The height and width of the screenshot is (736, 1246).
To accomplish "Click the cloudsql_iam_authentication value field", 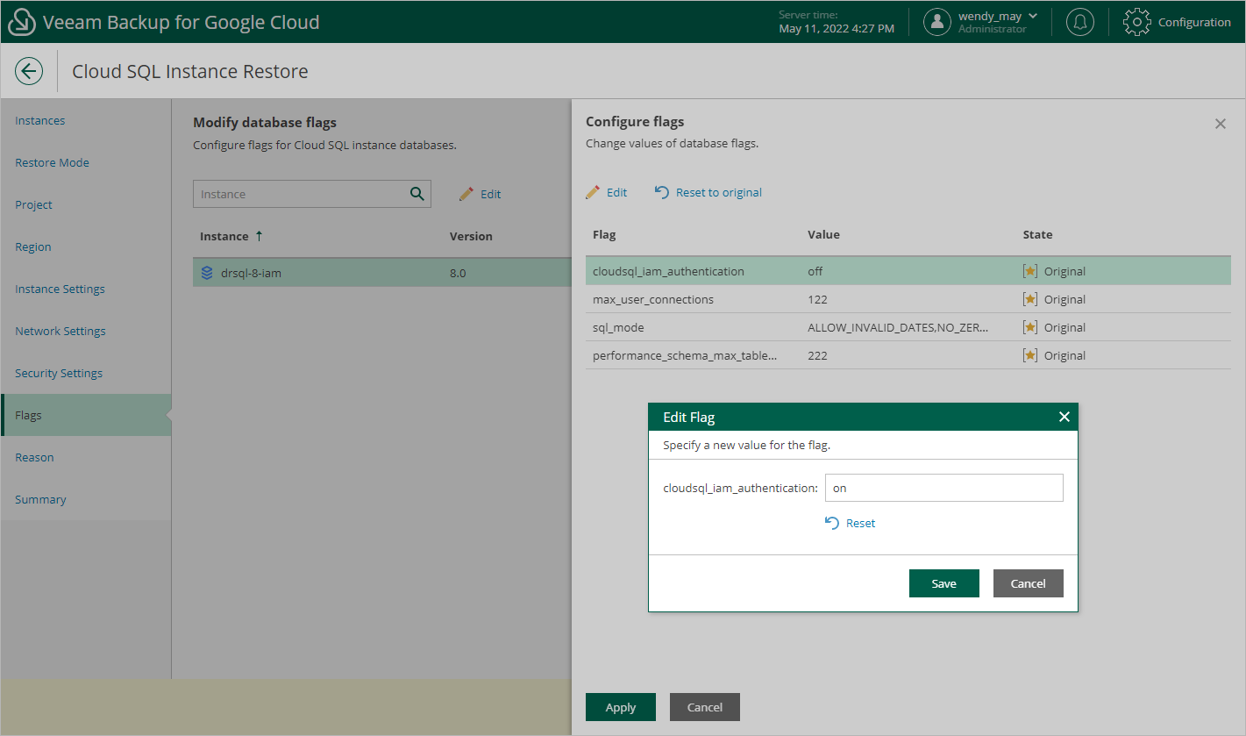I will [x=944, y=488].
